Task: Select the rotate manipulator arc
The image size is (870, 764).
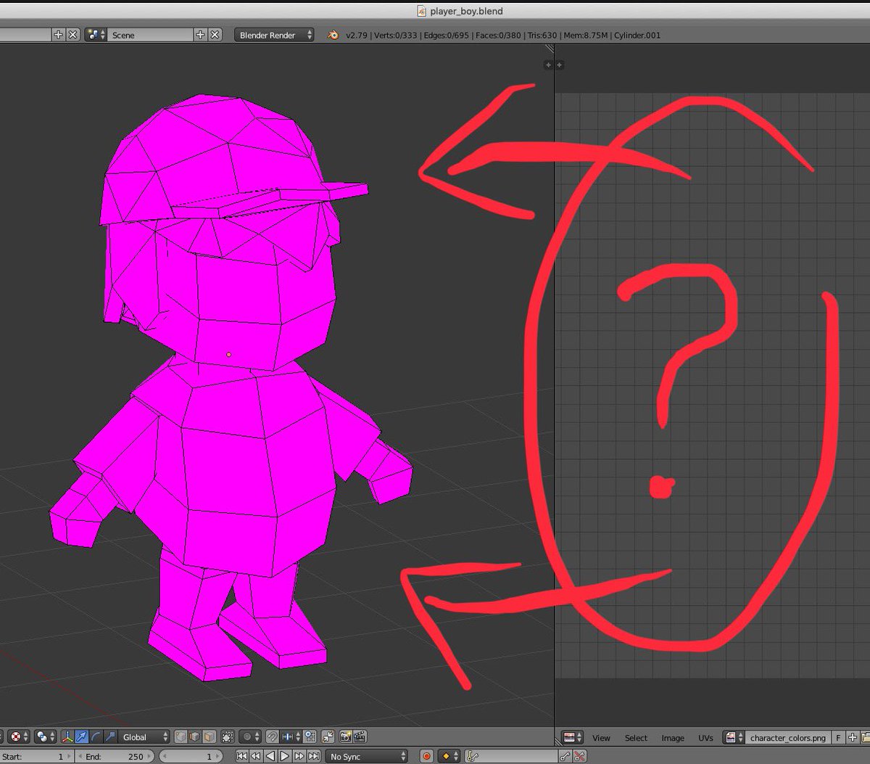Action: [x=96, y=737]
